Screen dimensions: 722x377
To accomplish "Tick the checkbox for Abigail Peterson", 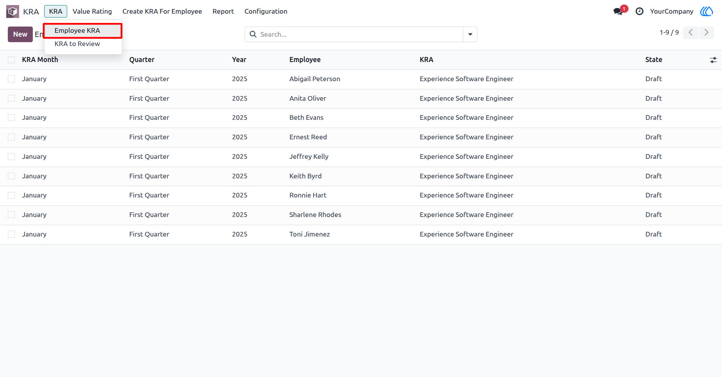I will click(x=11, y=79).
